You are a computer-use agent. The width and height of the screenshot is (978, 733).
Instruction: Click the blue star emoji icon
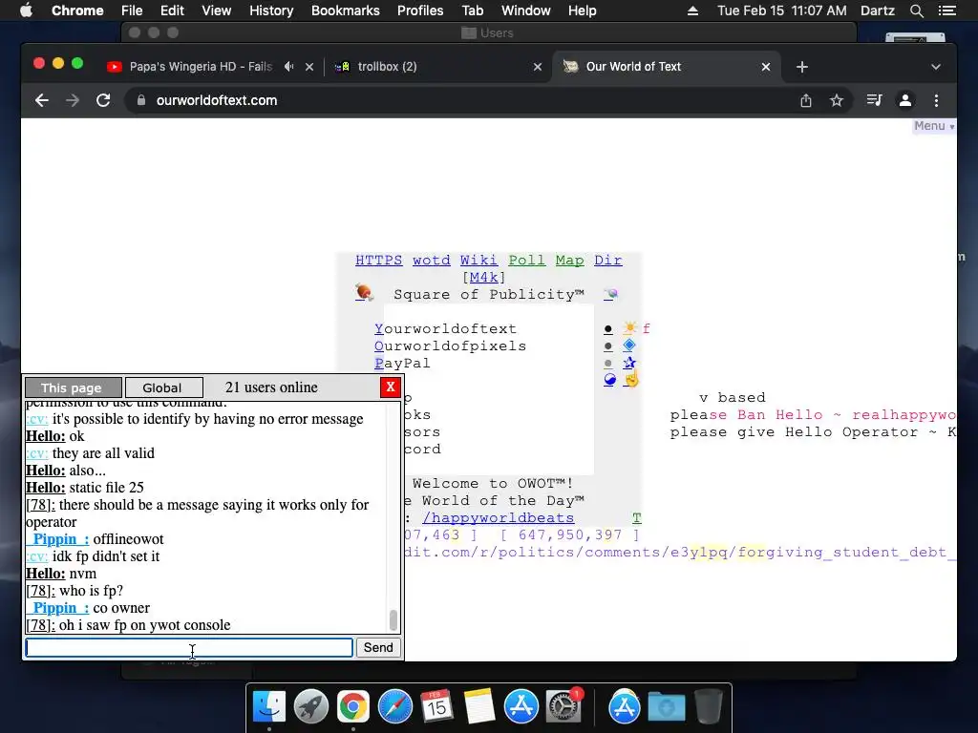tap(628, 362)
